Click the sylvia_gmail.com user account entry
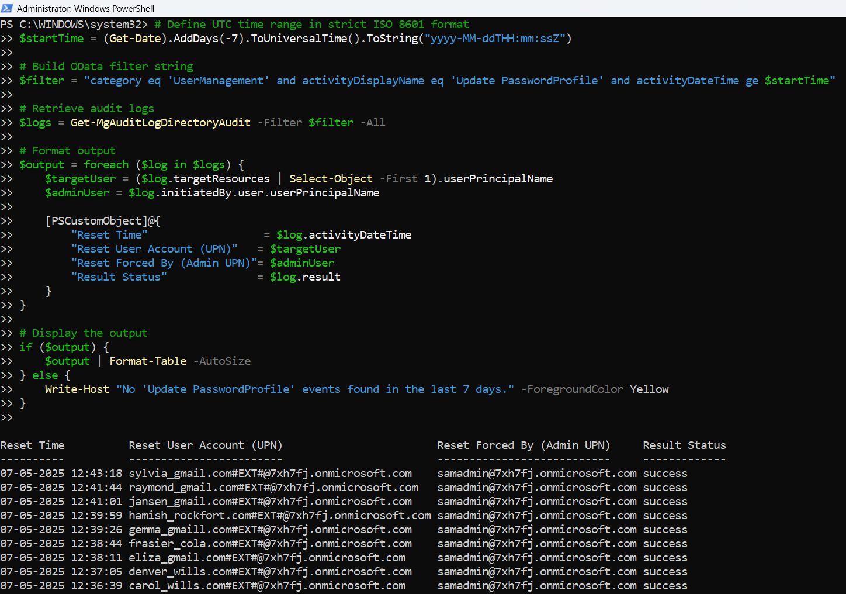The height and width of the screenshot is (594, 846). (270, 474)
